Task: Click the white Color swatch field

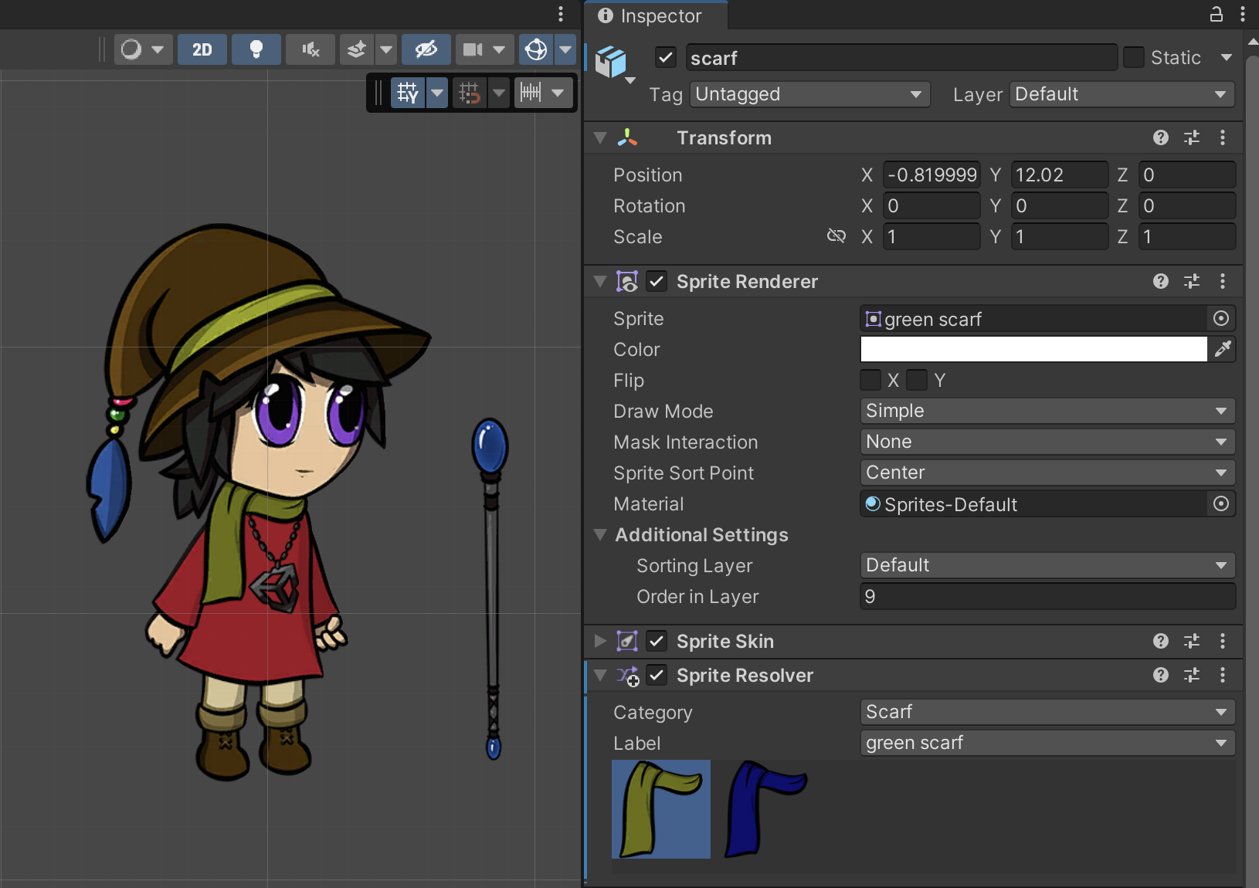Action: (x=1033, y=349)
